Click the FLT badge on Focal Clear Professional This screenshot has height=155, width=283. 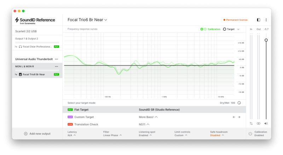click(56, 47)
